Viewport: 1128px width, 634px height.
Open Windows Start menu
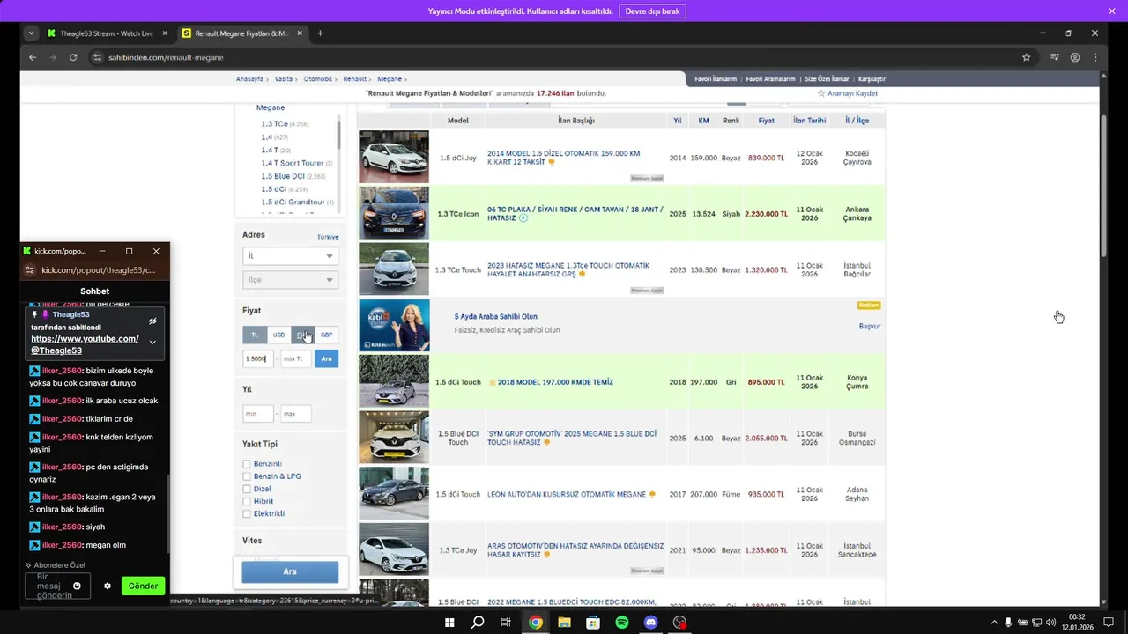[449, 623]
